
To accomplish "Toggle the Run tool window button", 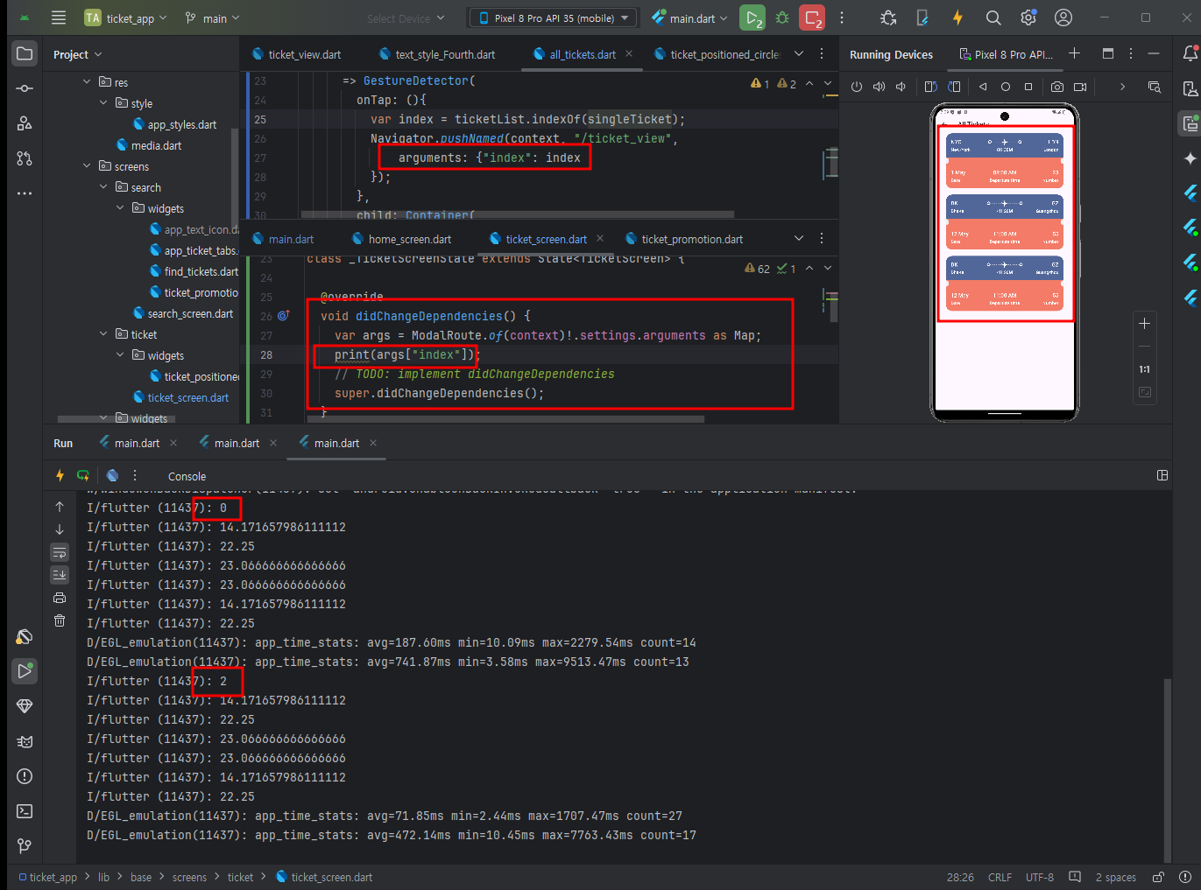I will click(x=25, y=671).
